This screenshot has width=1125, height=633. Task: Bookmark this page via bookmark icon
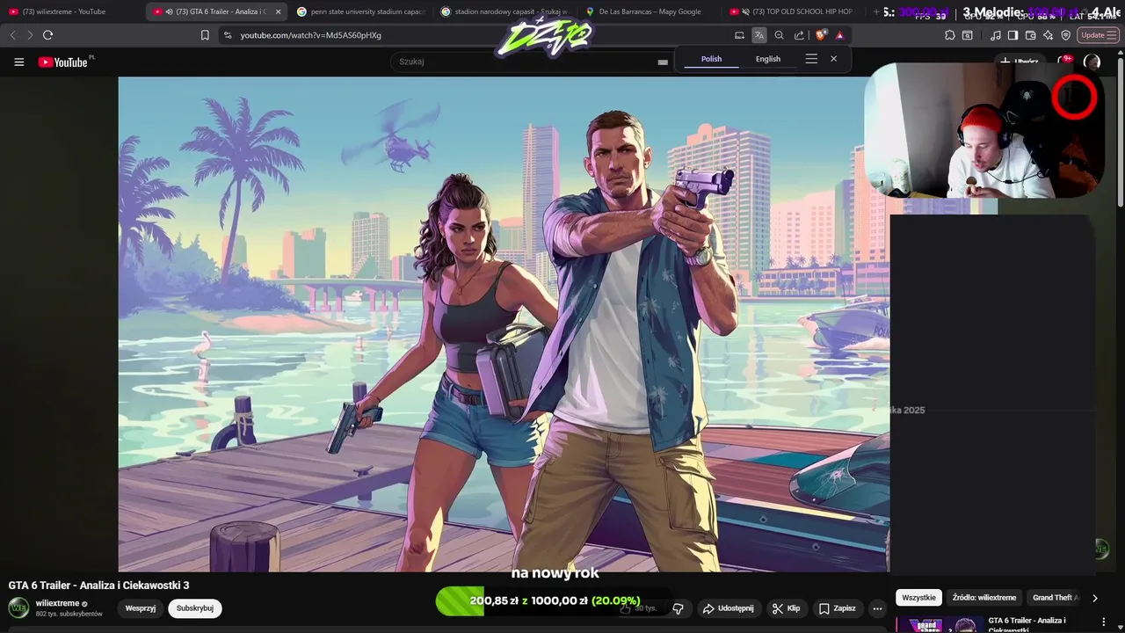205,35
